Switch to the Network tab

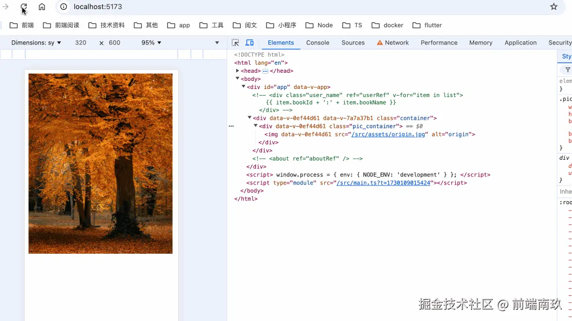tap(393, 43)
